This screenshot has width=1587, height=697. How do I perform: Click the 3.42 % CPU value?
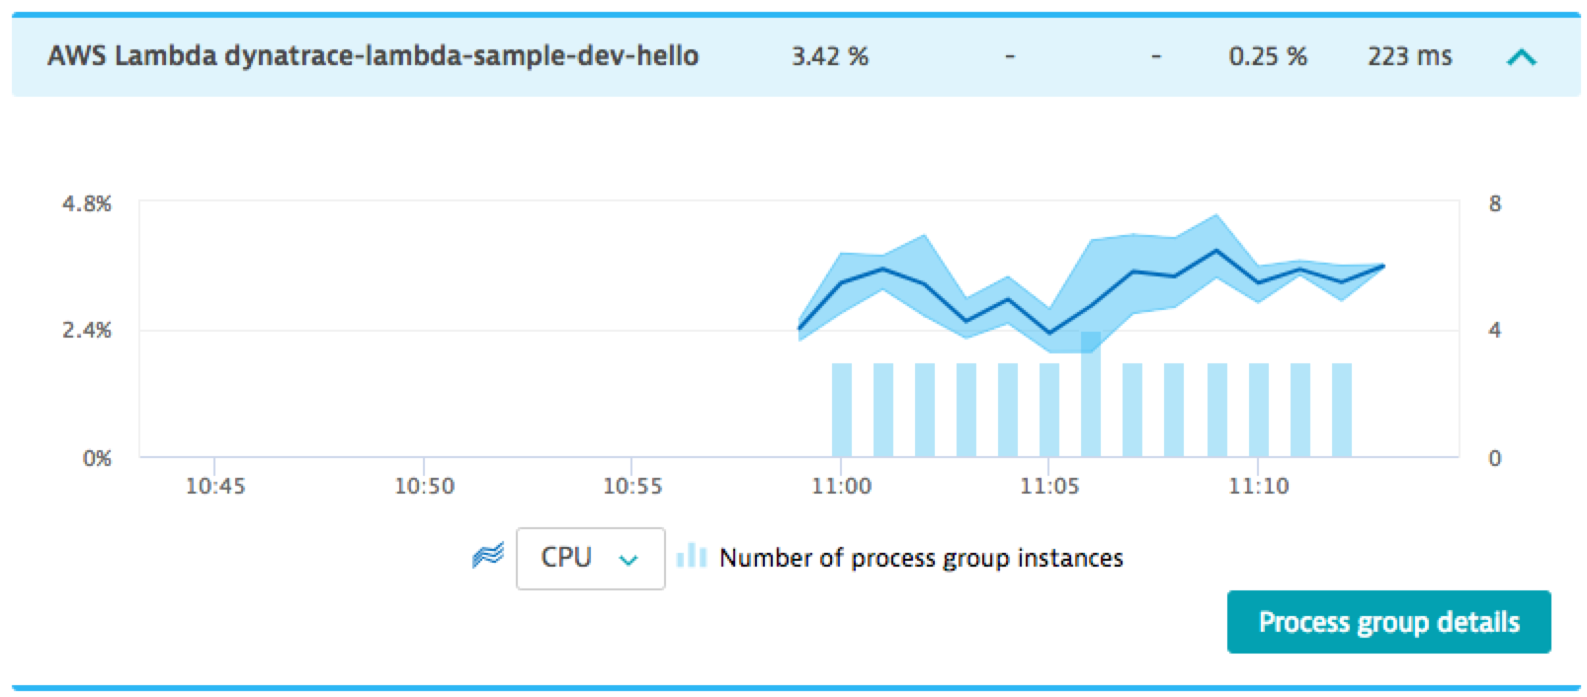(x=830, y=56)
